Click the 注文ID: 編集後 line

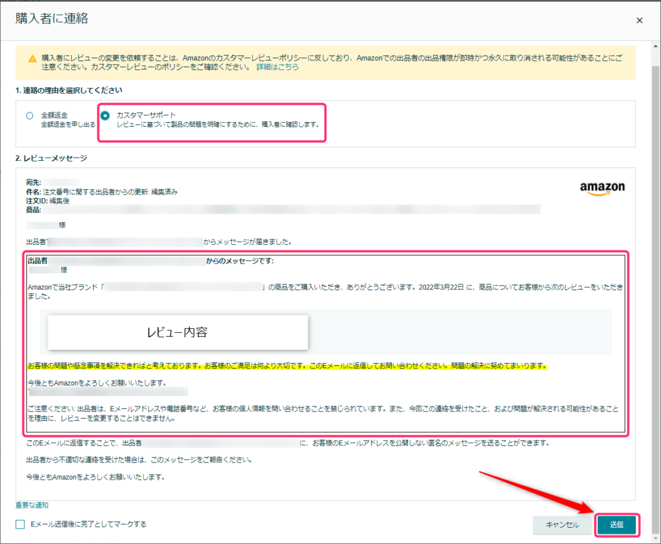coord(48,201)
